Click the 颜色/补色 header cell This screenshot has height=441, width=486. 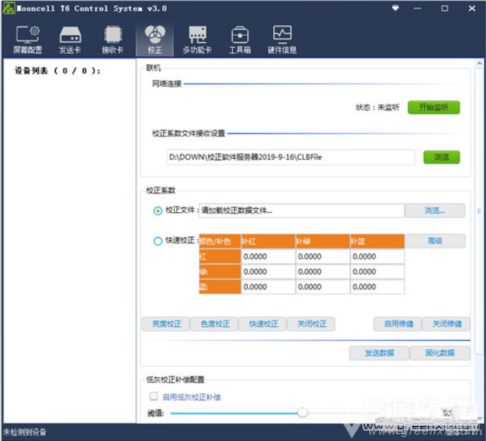pos(220,241)
